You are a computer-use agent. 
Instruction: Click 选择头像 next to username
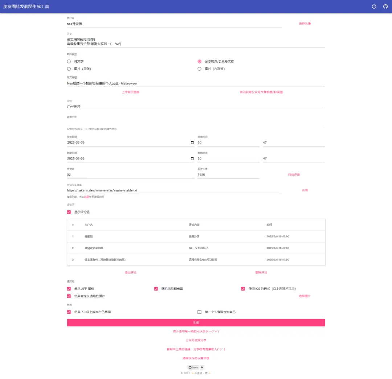tap(305, 24)
